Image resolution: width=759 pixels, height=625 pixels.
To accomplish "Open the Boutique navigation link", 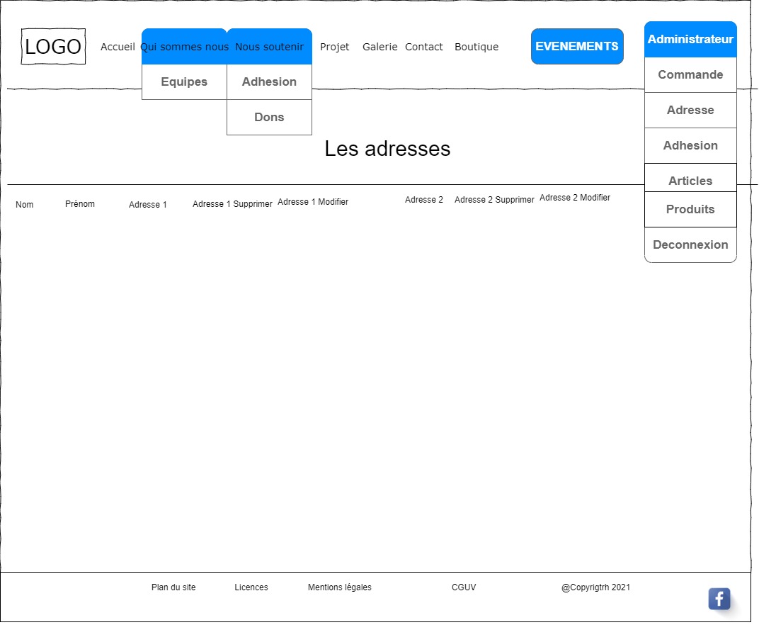I will coord(476,47).
